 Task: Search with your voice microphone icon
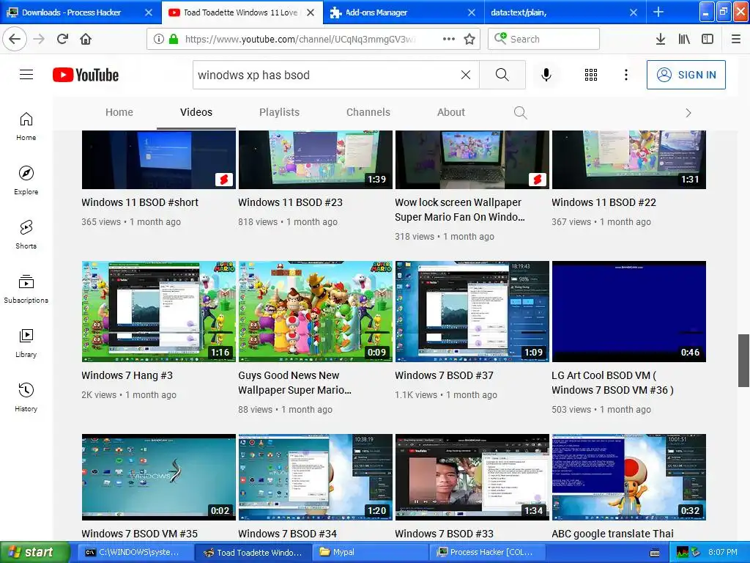(546, 75)
